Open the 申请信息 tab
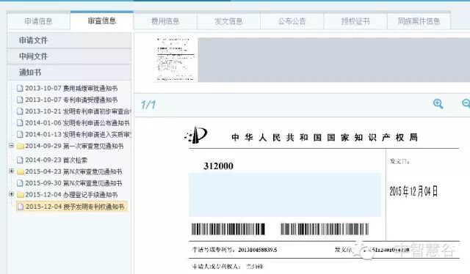 (39, 21)
